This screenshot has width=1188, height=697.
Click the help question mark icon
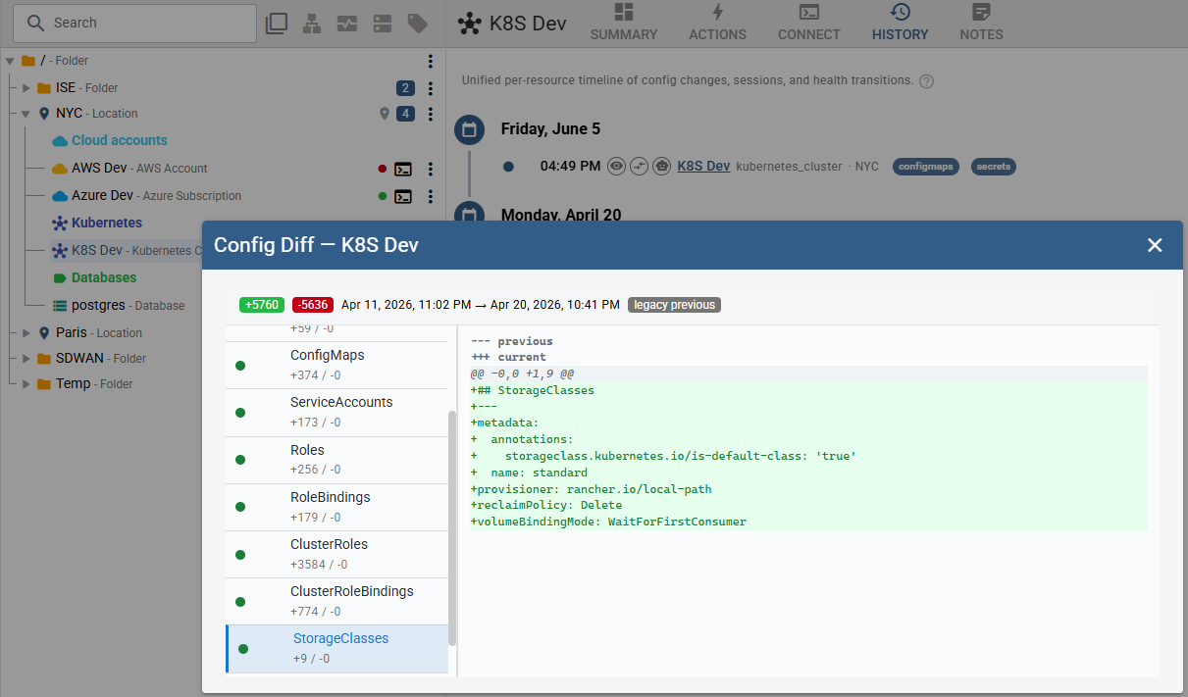coord(926,81)
